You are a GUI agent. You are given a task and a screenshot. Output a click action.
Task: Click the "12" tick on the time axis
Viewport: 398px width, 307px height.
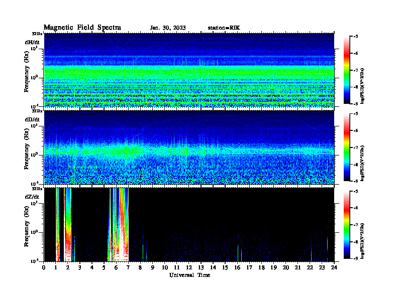[189, 267]
